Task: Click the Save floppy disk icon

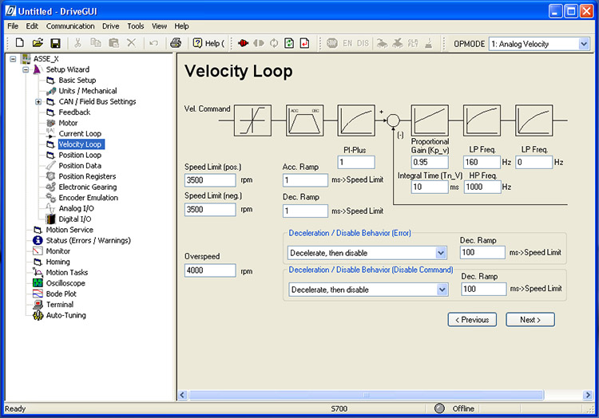Action: pos(55,43)
